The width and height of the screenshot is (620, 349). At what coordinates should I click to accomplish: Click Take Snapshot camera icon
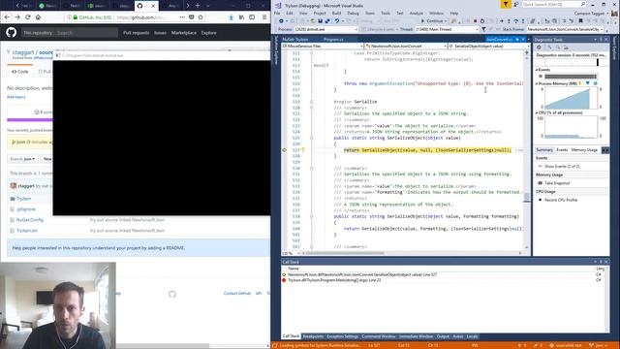(541, 183)
